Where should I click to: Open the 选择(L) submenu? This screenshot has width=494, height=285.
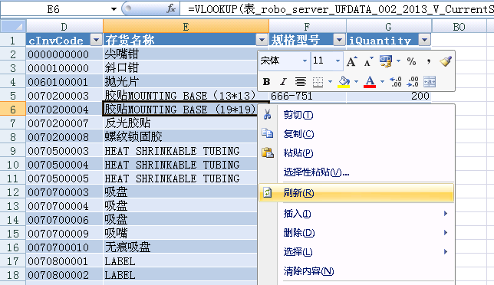click(x=357, y=251)
